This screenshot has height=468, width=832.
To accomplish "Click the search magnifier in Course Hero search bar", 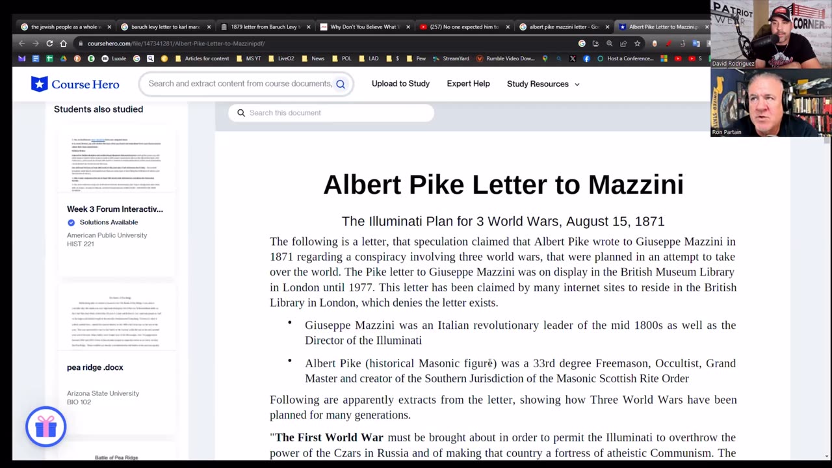I will [x=341, y=84].
